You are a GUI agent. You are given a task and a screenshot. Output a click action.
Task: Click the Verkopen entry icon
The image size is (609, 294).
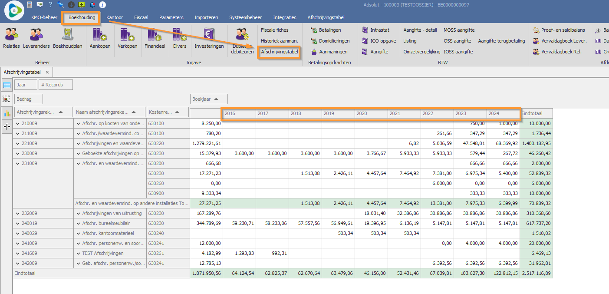tap(127, 35)
